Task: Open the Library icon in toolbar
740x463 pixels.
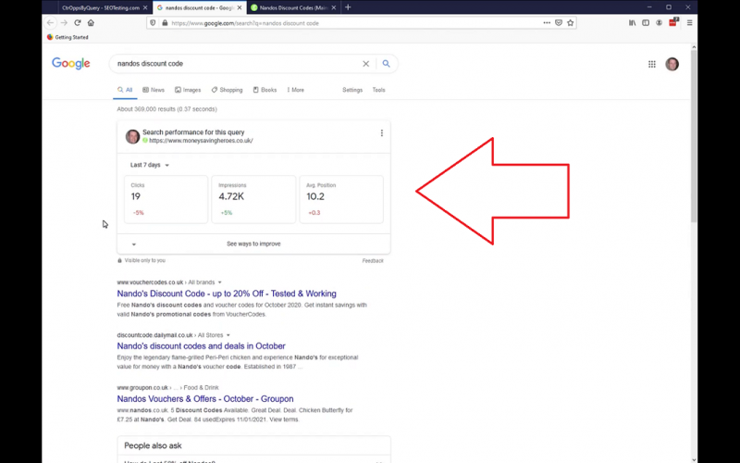Action: point(632,22)
